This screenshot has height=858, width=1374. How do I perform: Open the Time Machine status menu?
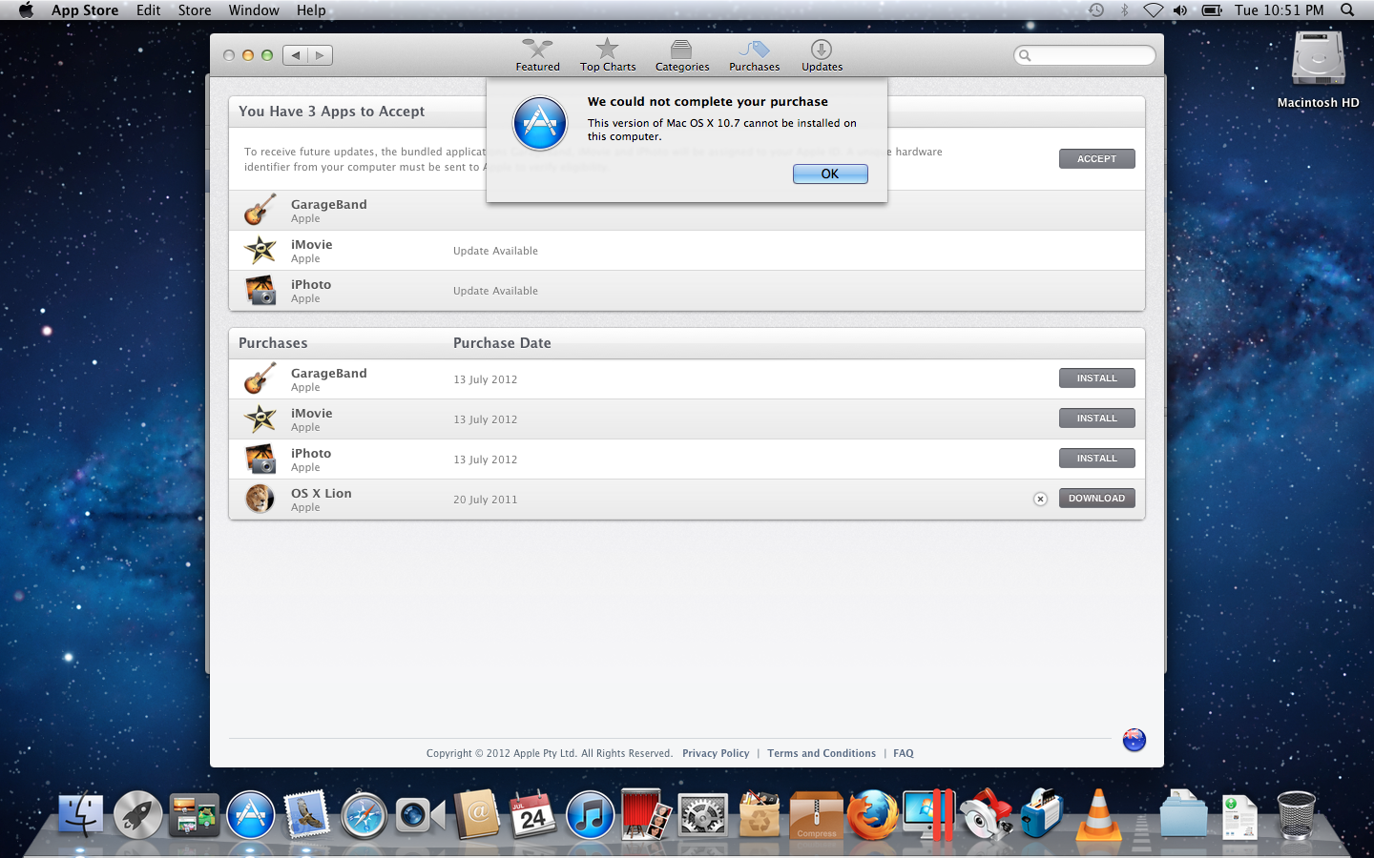tap(1096, 10)
